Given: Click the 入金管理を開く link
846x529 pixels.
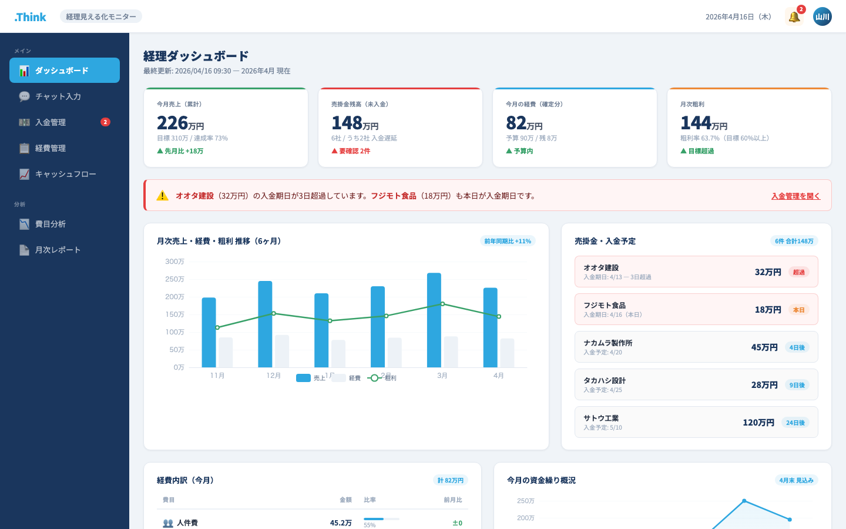Looking at the screenshot, I should pyautogui.click(x=795, y=196).
